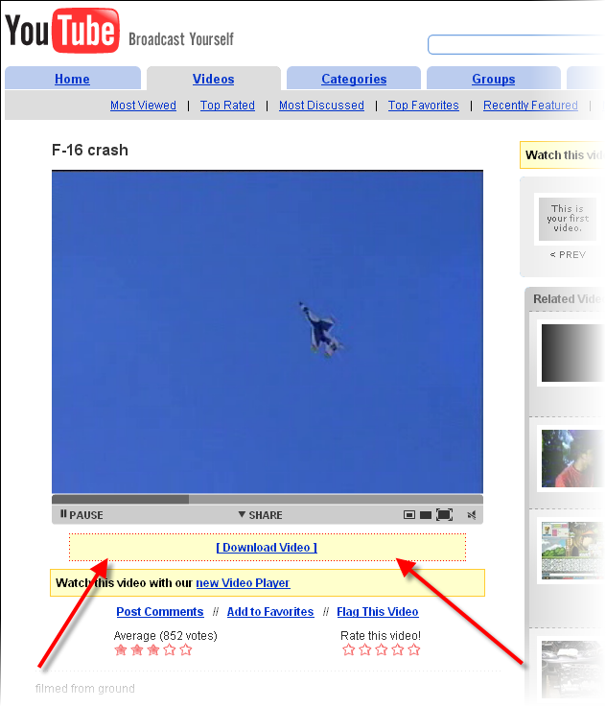Screen dimensions: 606x707
Task: Give a three-star rating under Rate this video
Action: (382, 649)
